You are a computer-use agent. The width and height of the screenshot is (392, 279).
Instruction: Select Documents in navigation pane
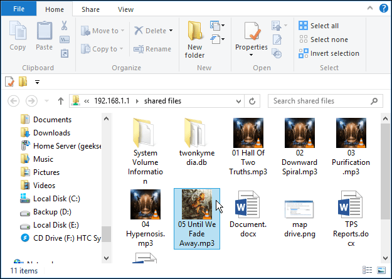(46, 120)
